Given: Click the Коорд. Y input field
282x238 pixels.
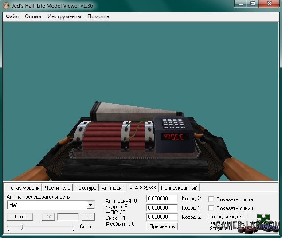Looking at the screenshot, I should [162, 208].
